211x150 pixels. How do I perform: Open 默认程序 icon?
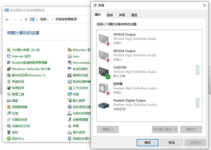pyautogui.click(x=69, y=101)
